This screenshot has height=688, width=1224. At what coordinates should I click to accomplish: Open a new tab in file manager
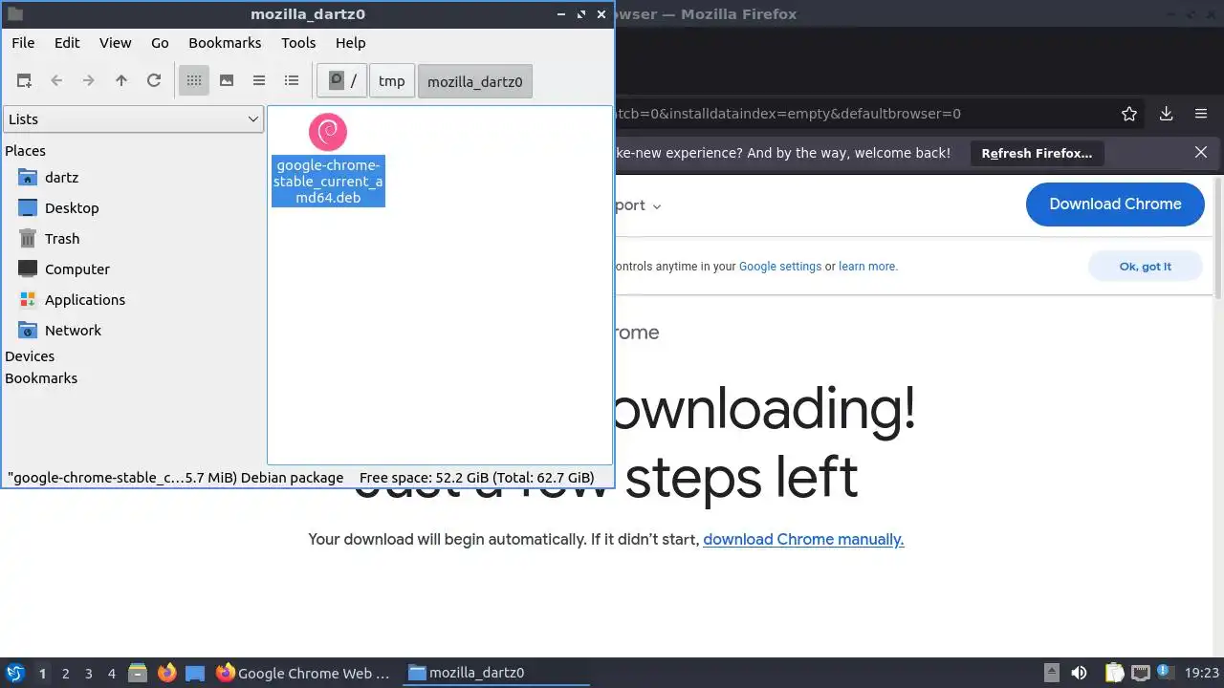tap(24, 81)
